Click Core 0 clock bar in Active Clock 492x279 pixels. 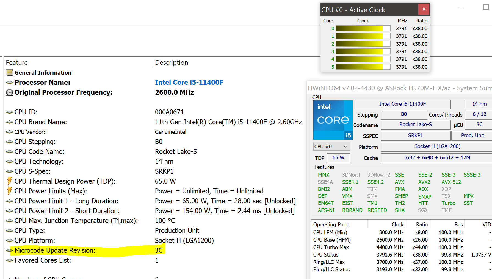point(363,28)
